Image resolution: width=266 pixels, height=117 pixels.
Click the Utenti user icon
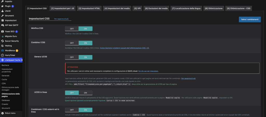click(x=2, y=11)
